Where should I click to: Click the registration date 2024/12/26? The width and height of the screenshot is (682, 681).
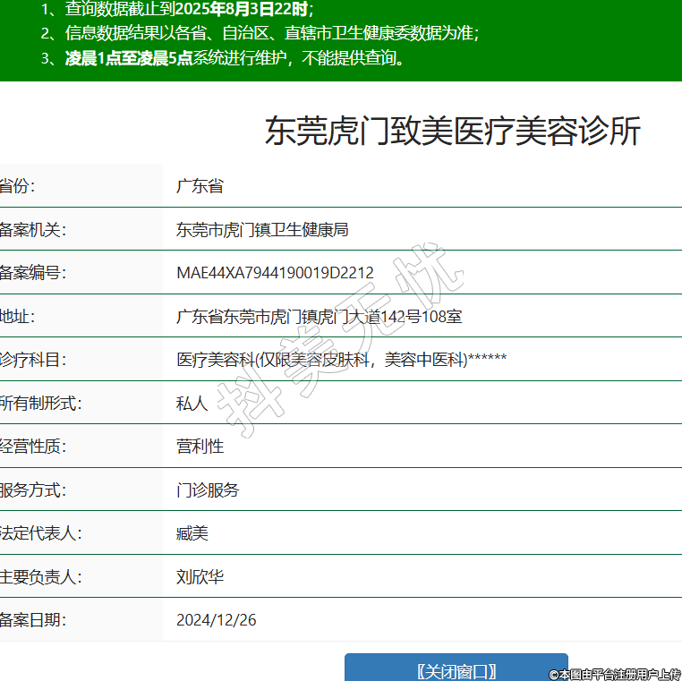tap(216, 620)
